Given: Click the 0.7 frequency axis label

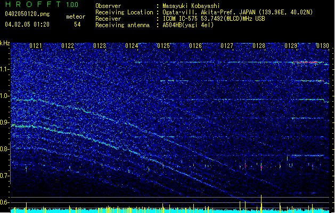Looking at the screenshot, I should [x=5, y=176].
